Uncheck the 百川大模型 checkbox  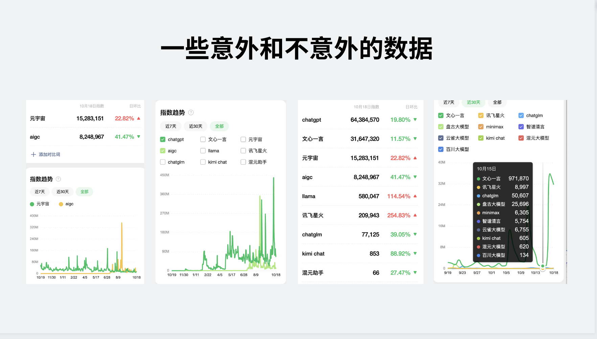tap(441, 149)
